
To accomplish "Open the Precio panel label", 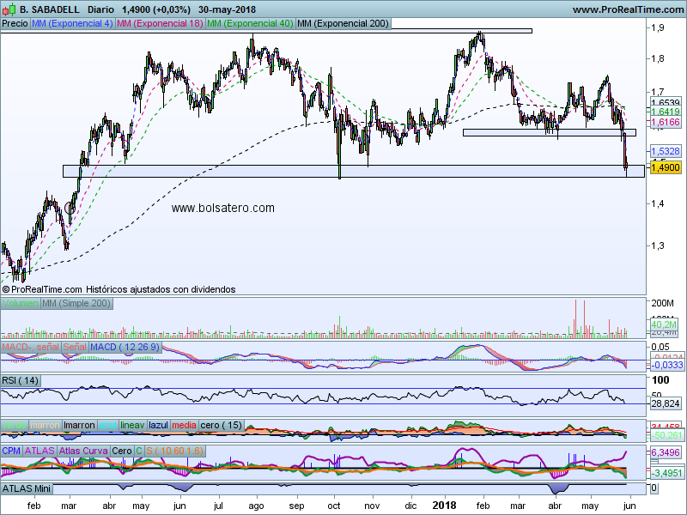I will point(15,24).
